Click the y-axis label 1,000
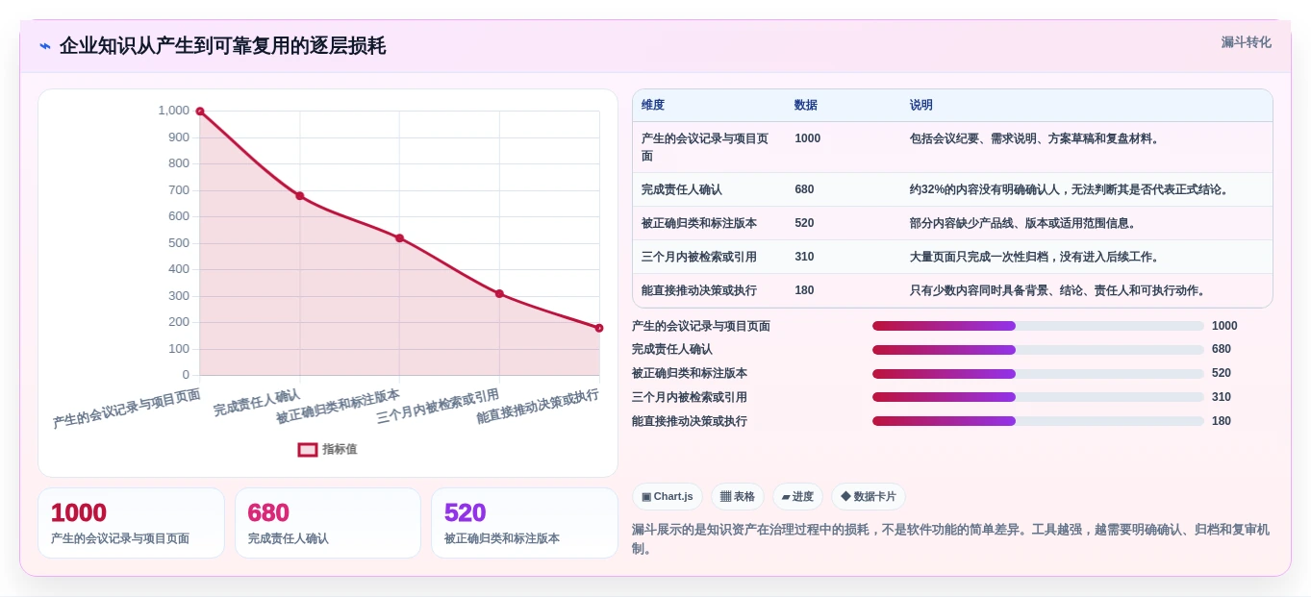 (x=174, y=111)
